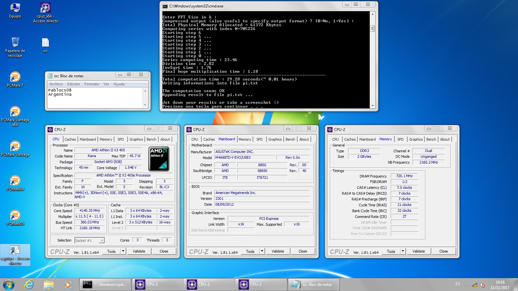Screen dimensions: 518x291
Task: Launch the PCMark Vantage x64 shortcut
Action: [15, 116]
